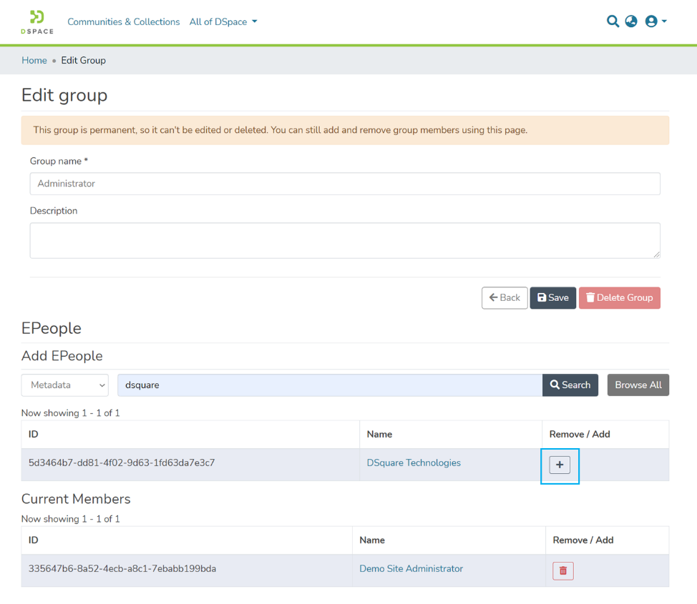Click the Back button

point(505,298)
